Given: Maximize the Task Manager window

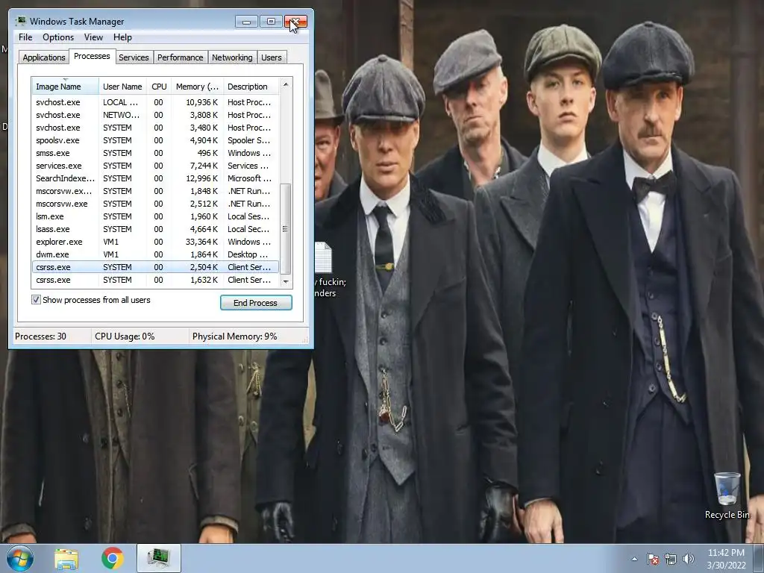Looking at the screenshot, I should [271, 22].
